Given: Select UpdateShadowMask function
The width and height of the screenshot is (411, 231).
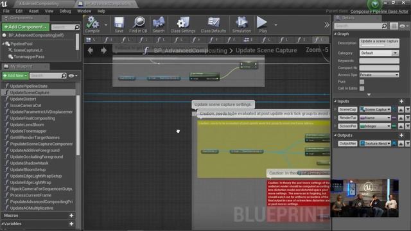Looking at the screenshot, I should coord(29,163).
